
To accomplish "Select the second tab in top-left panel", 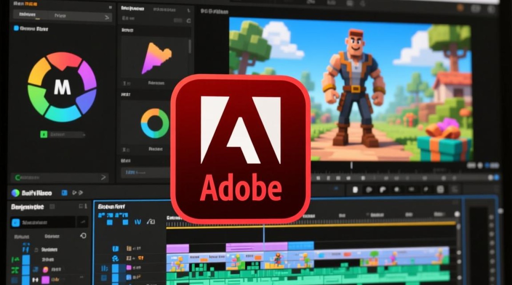I will coord(60,16).
